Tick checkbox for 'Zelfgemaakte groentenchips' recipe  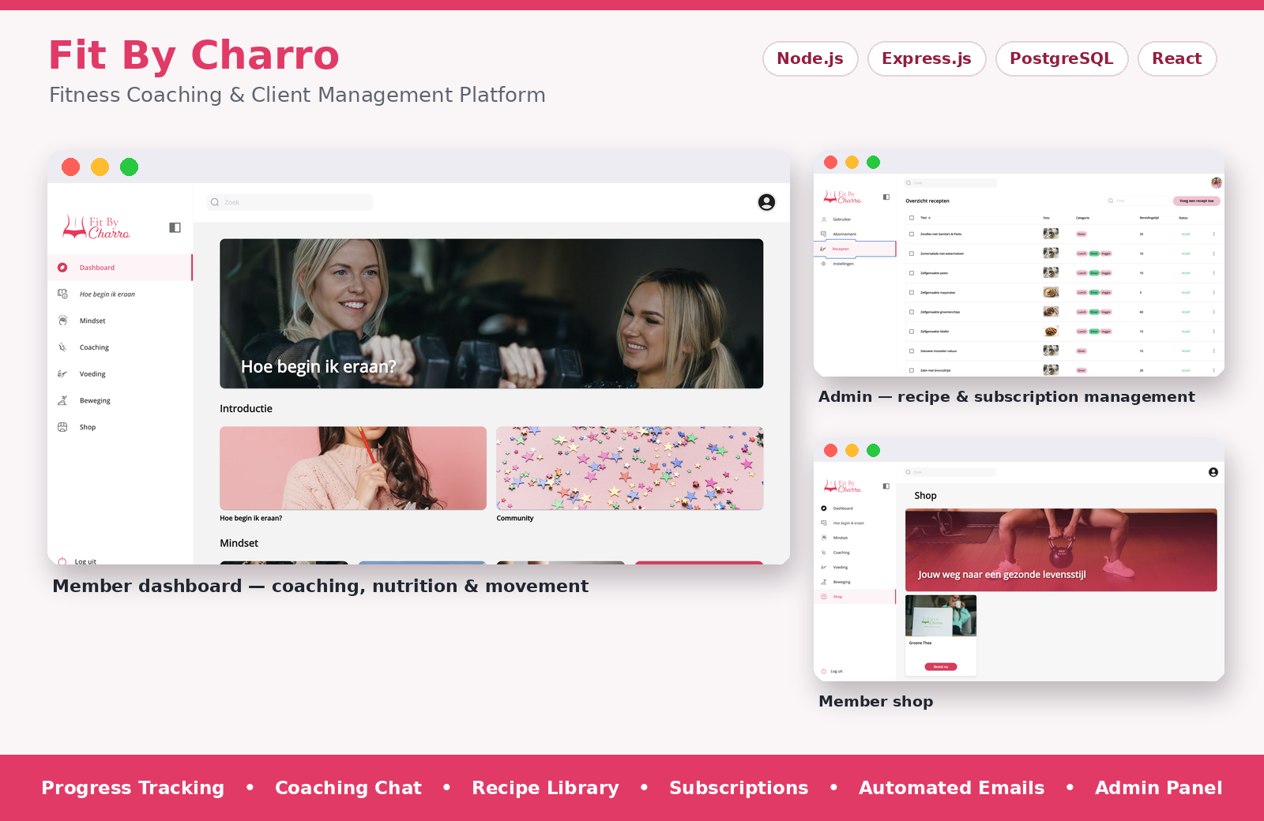click(x=912, y=312)
